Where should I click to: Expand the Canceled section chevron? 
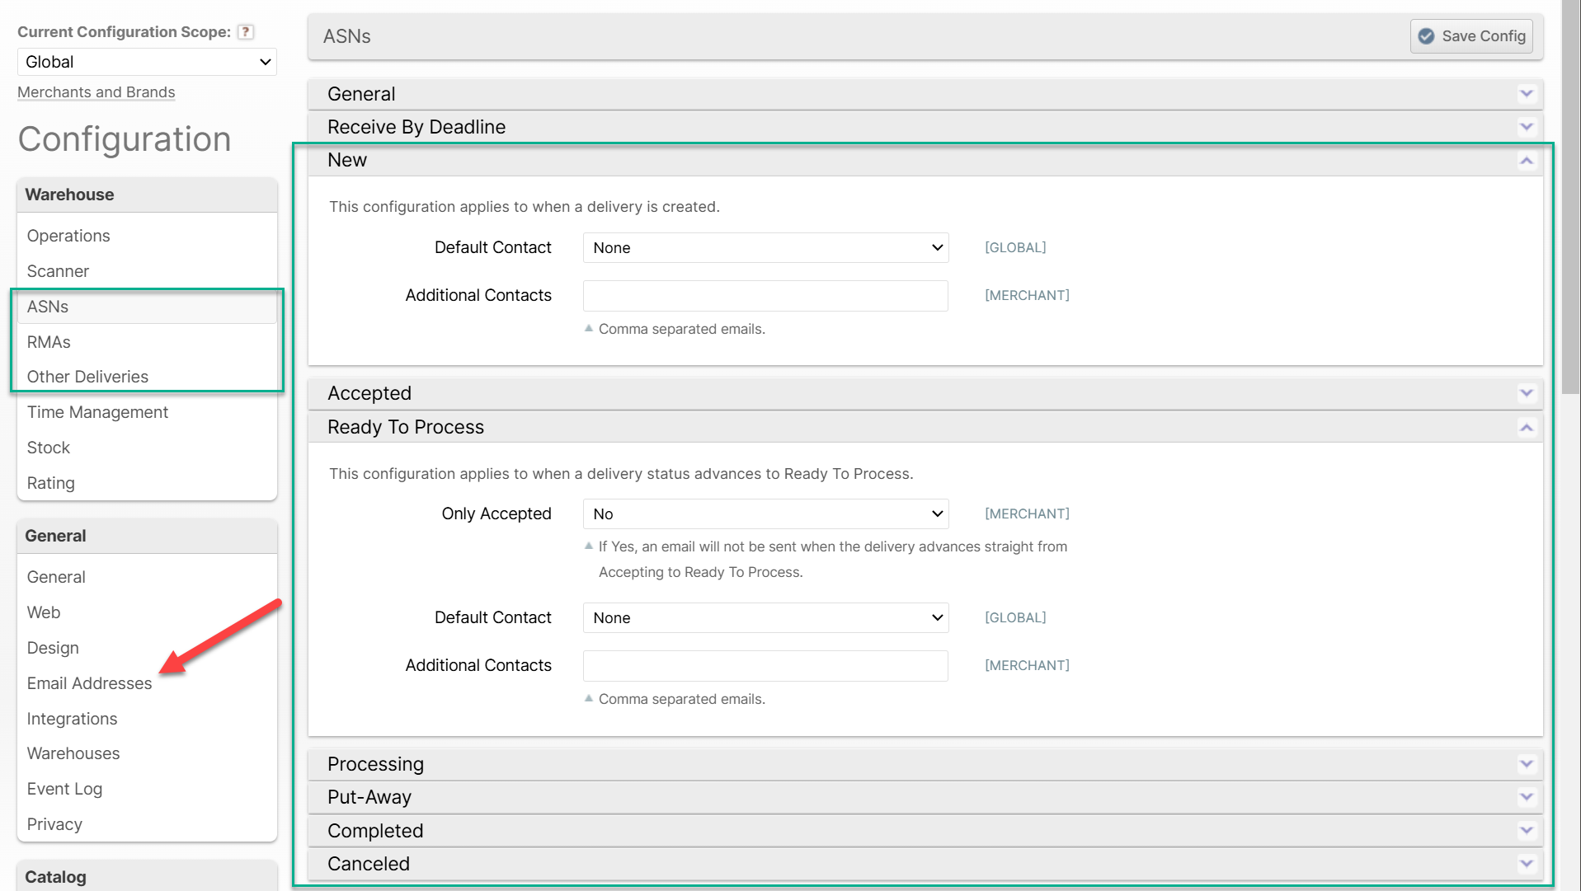click(x=1526, y=864)
